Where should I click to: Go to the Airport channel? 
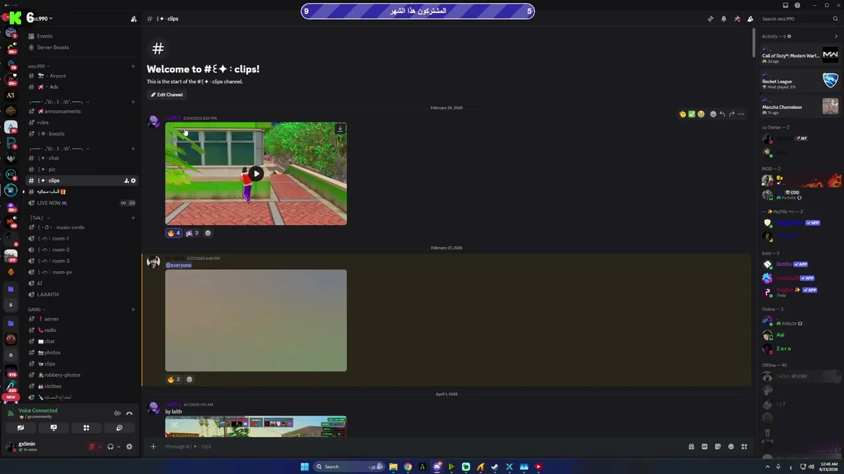coord(82,76)
